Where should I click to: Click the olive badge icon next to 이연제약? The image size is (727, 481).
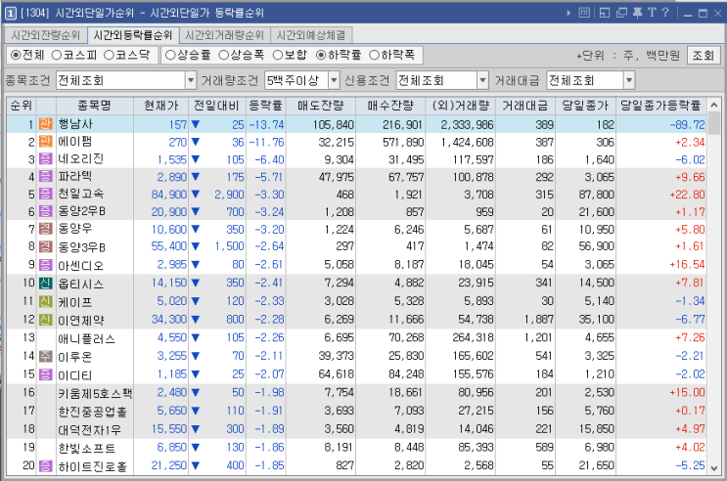tap(45, 320)
